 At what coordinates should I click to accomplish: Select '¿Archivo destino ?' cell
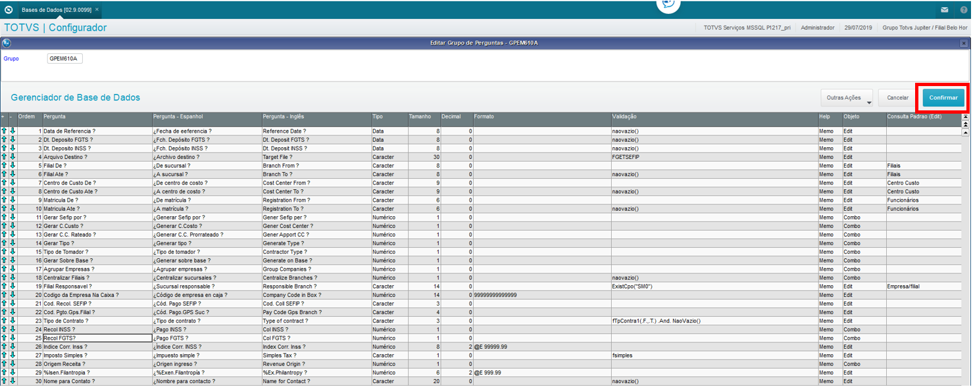[207, 157]
